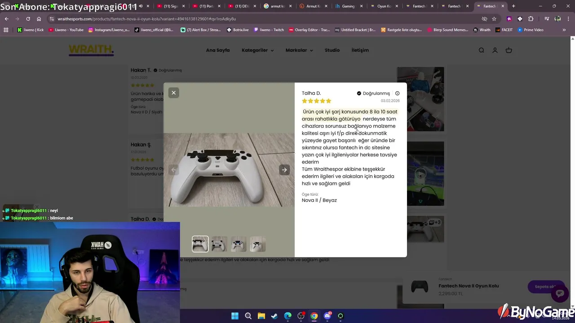The height and width of the screenshot is (323, 575).
Task: View site information icon in address bar
Action: (52, 19)
